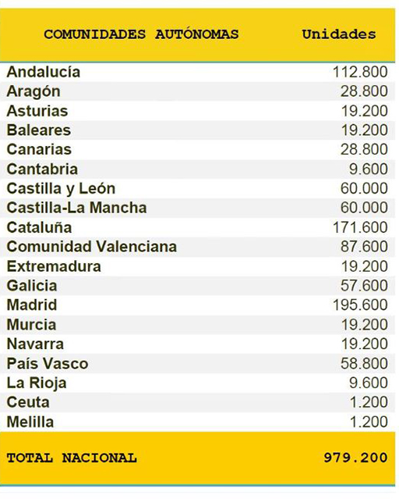
Task: Click the COMUNIDADES AUTÓNOMAS column header
Action: click(x=141, y=34)
